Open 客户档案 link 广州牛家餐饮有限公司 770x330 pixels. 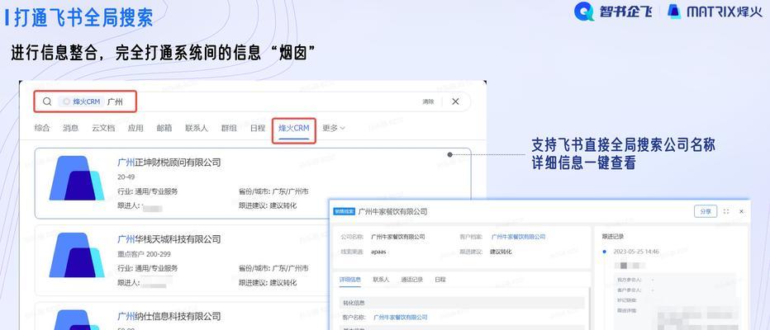click(x=518, y=237)
